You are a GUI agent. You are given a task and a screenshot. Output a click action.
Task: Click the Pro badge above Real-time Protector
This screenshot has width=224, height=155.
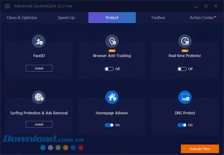pos(185,51)
